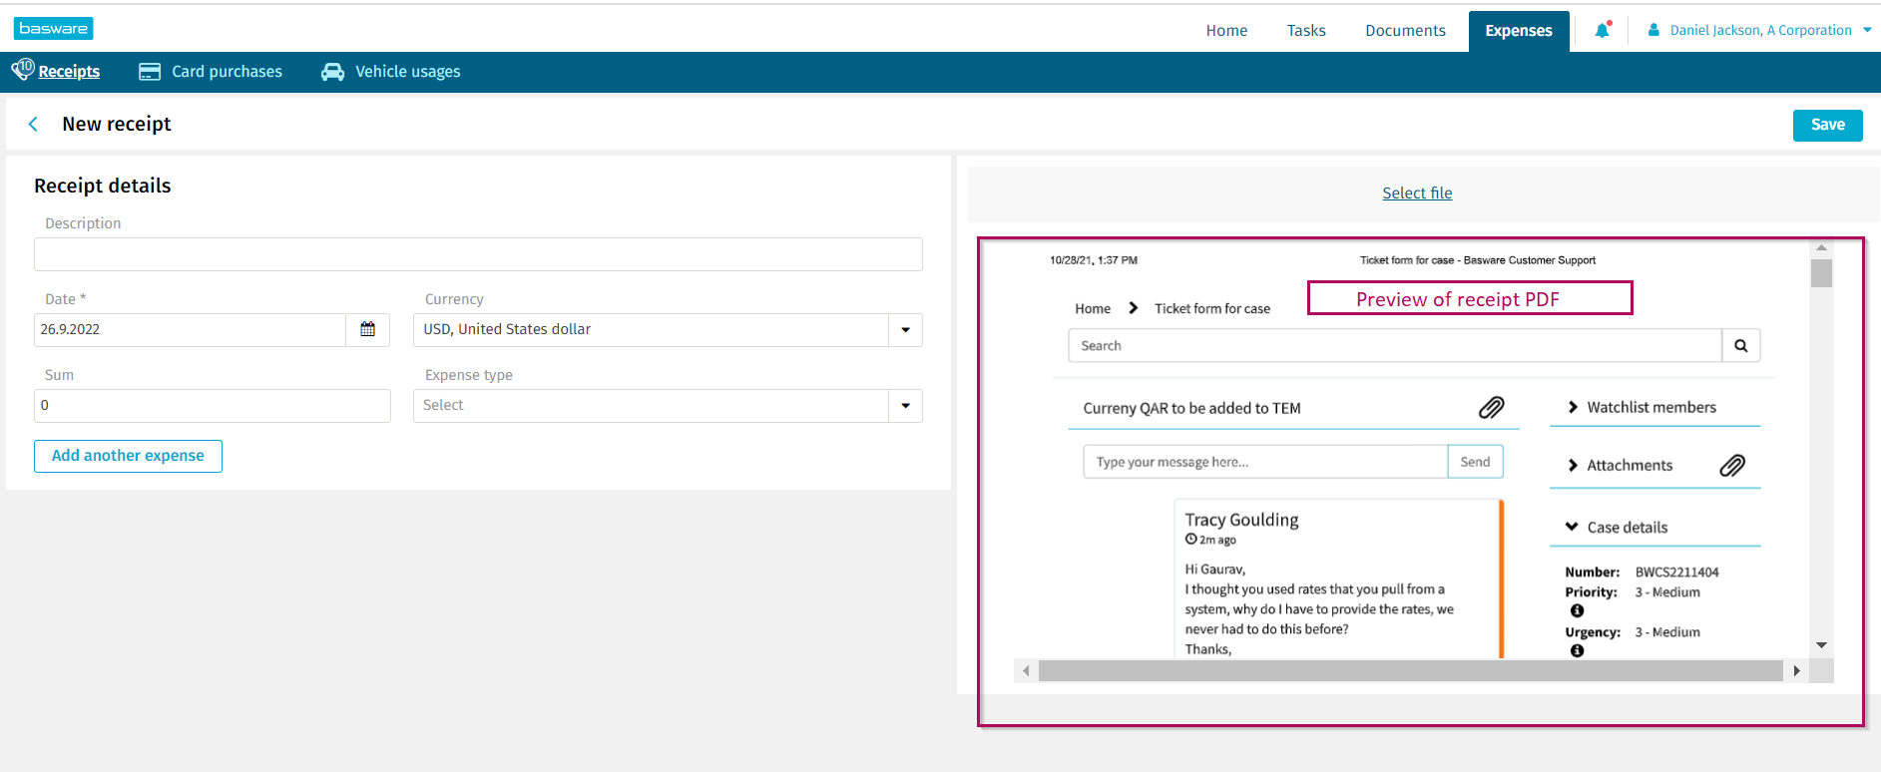Click Add another expense
This screenshot has height=772, width=1881.
(128, 456)
